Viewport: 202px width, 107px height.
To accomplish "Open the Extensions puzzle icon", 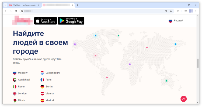I will coord(178,11).
